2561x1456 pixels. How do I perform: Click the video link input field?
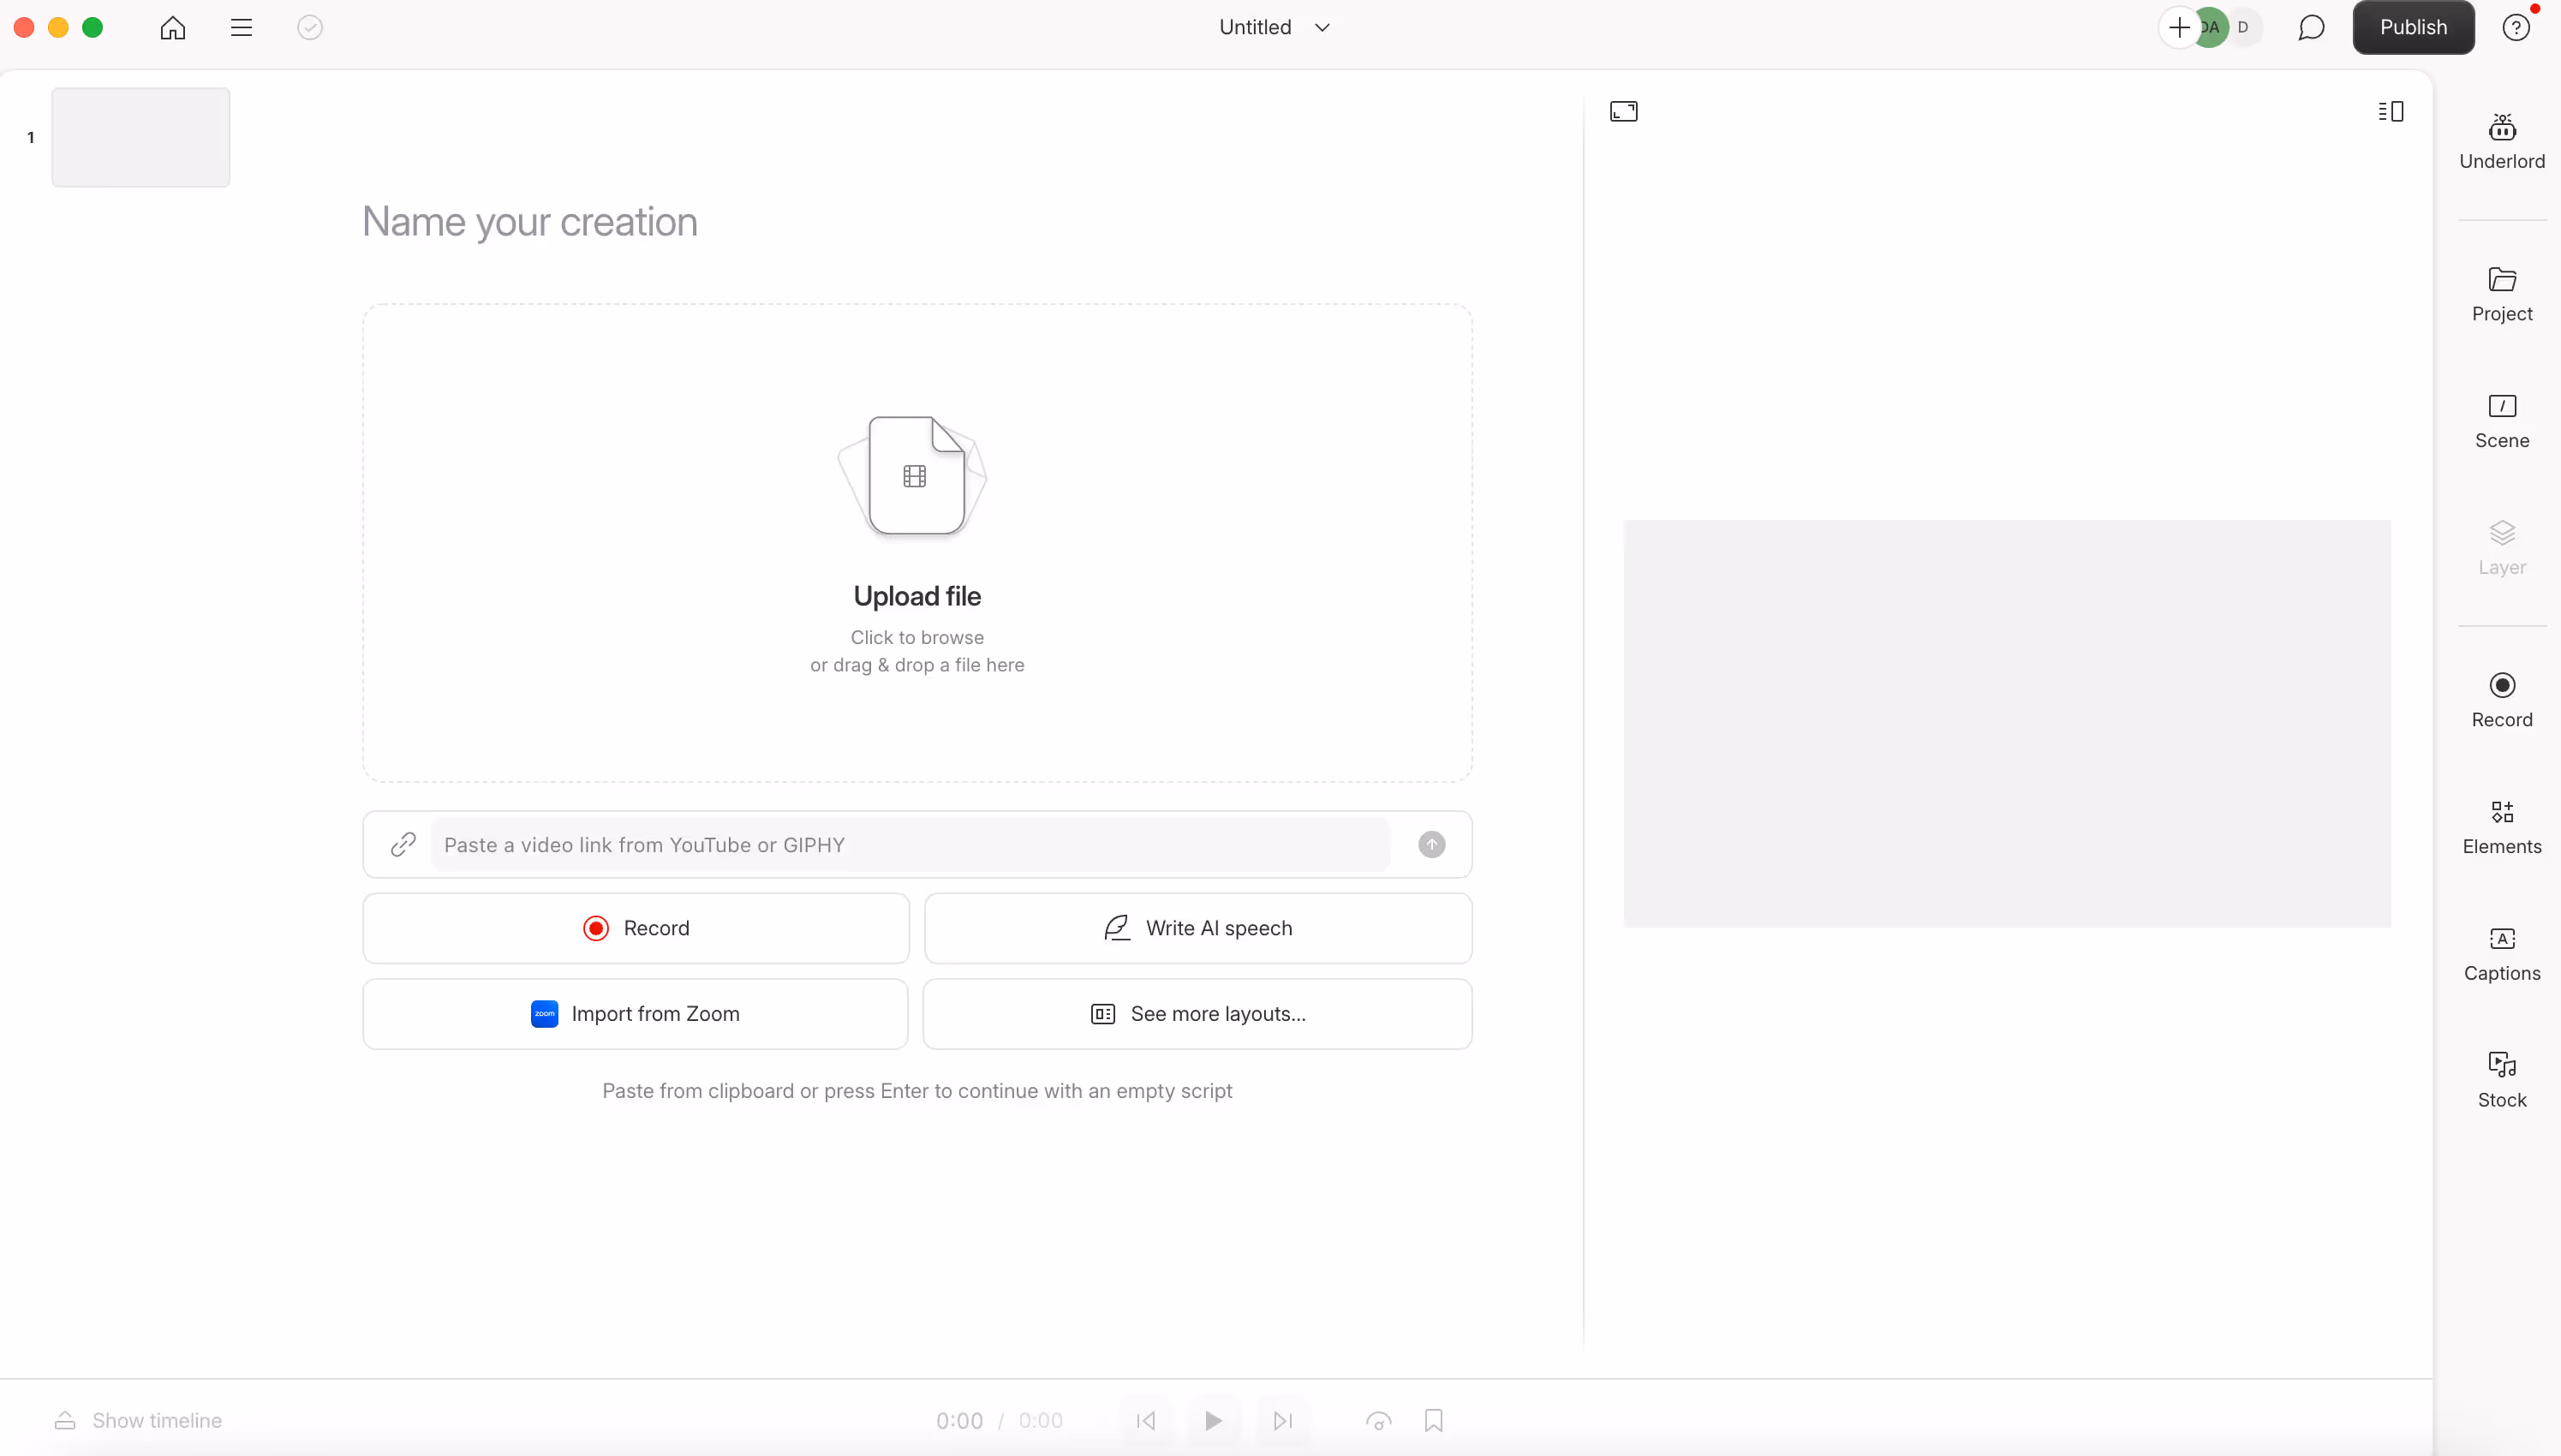(910, 845)
